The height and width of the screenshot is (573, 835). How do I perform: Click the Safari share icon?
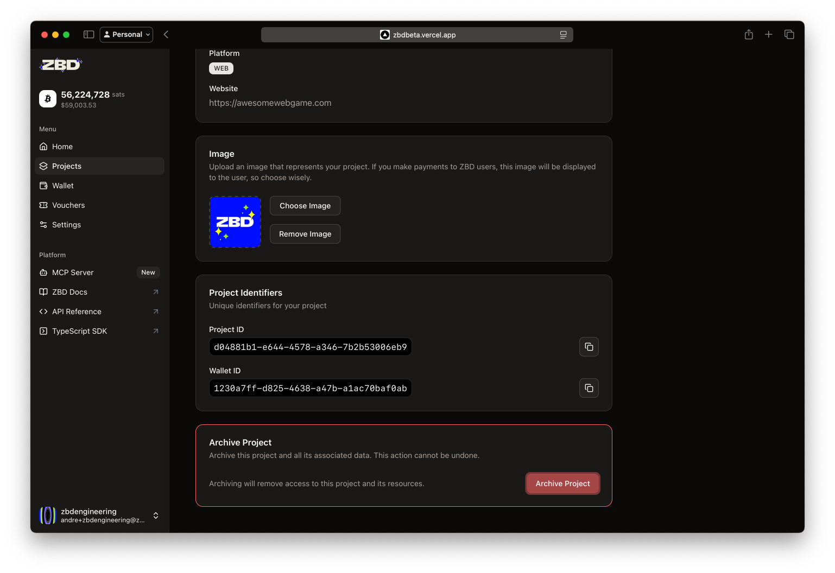(749, 34)
